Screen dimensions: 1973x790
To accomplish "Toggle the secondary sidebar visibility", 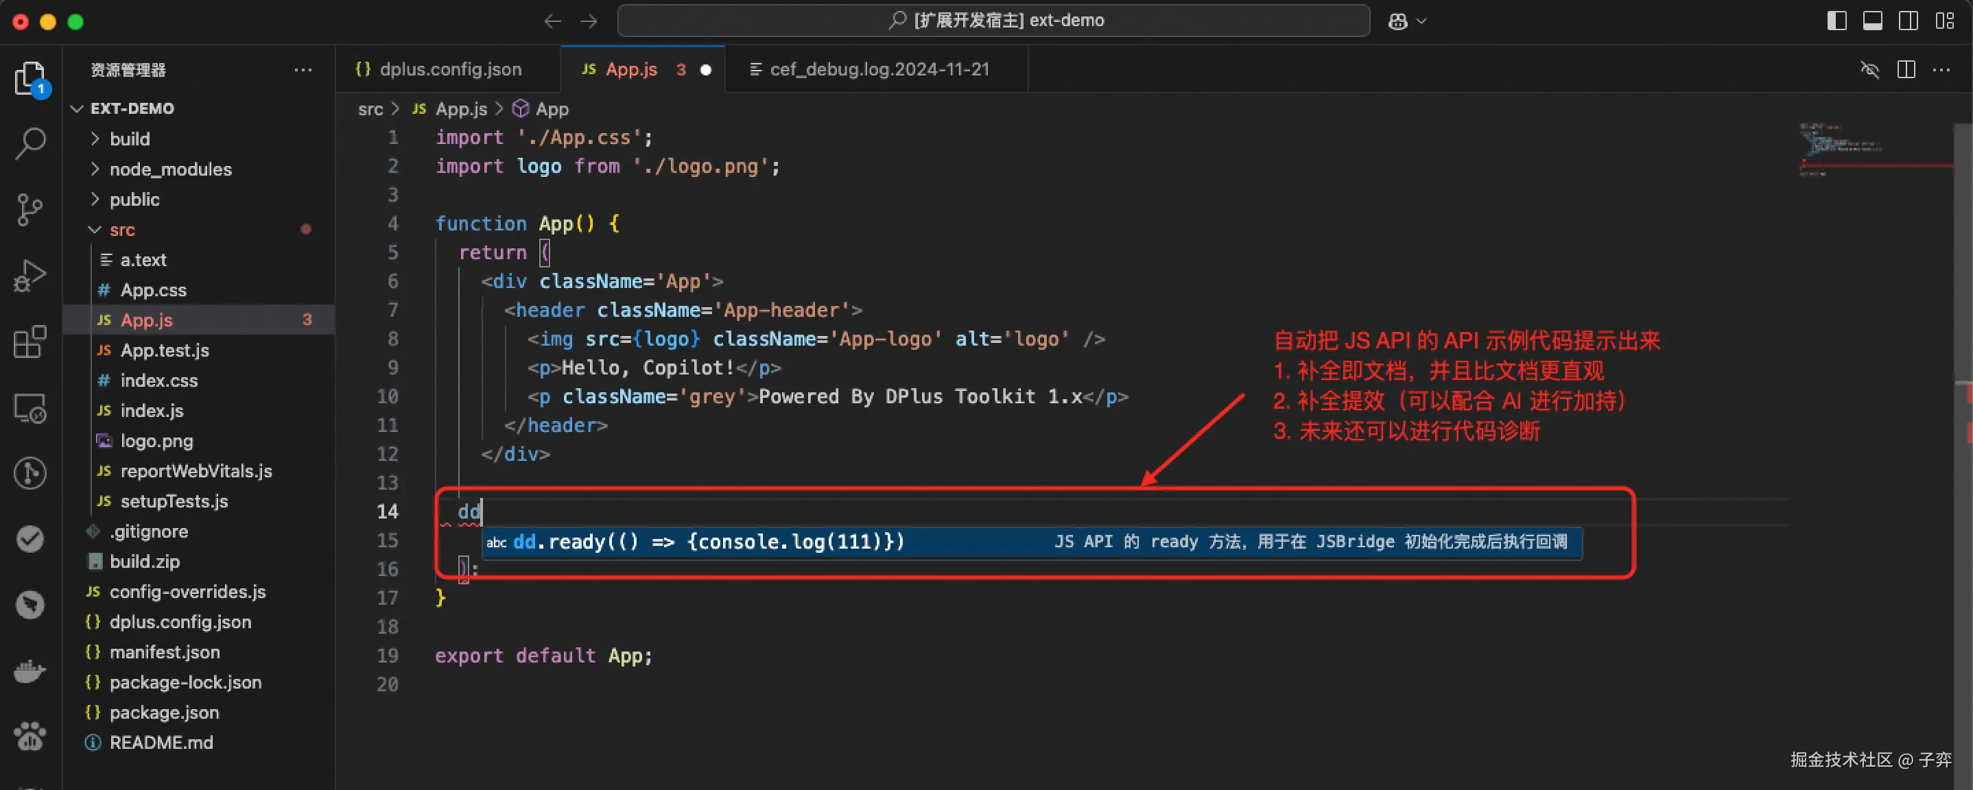I will pyautogui.click(x=1909, y=21).
